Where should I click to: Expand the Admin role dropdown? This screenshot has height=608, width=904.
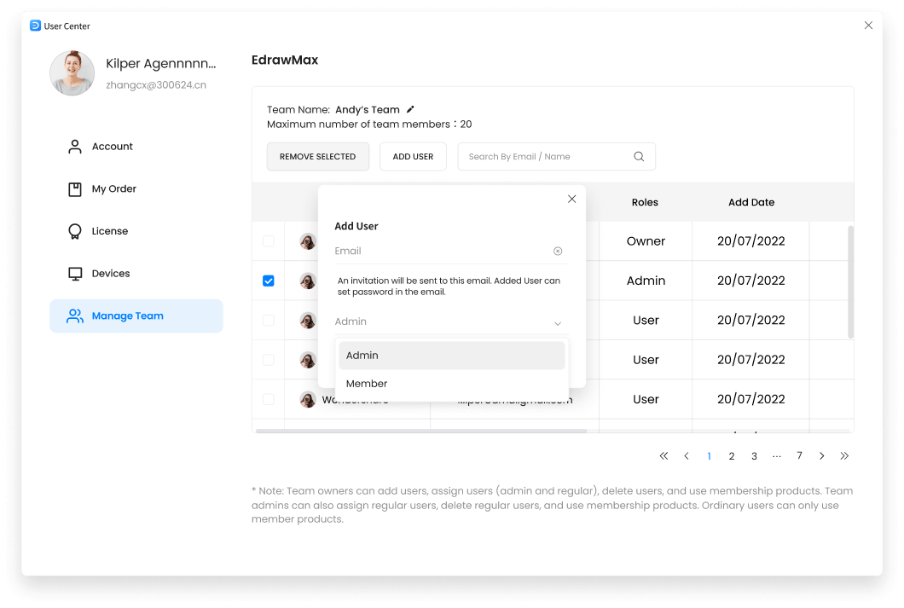[x=451, y=321]
